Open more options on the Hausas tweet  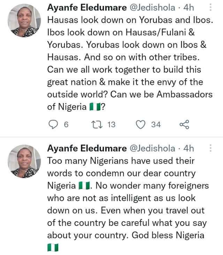pyautogui.click(x=210, y=8)
